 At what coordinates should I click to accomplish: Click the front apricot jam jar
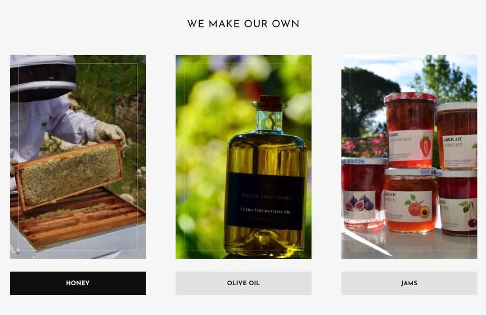411,201
